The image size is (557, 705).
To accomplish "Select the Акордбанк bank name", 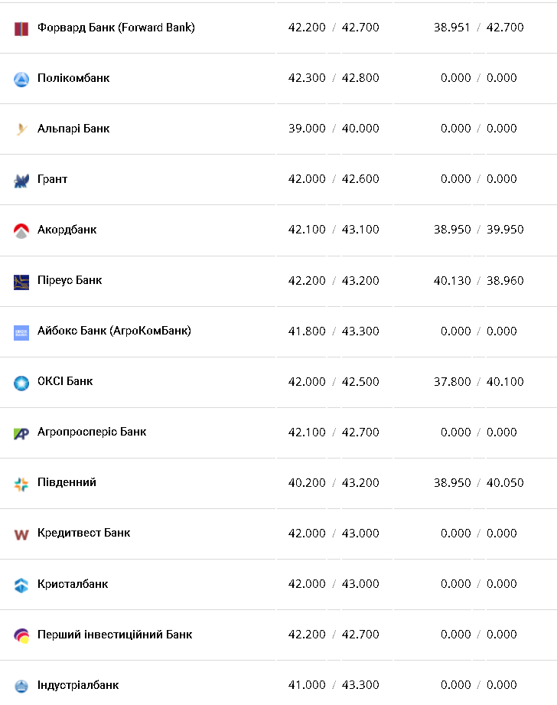I will pyautogui.click(x=67, y=230).
